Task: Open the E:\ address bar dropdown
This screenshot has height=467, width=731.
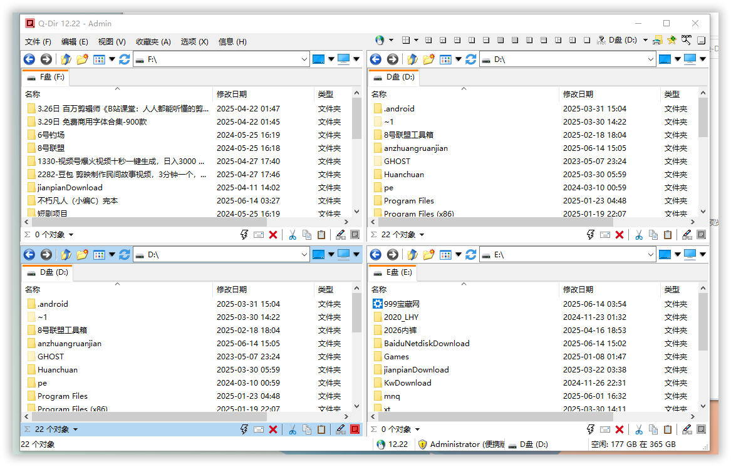Action: click(650, 255)
